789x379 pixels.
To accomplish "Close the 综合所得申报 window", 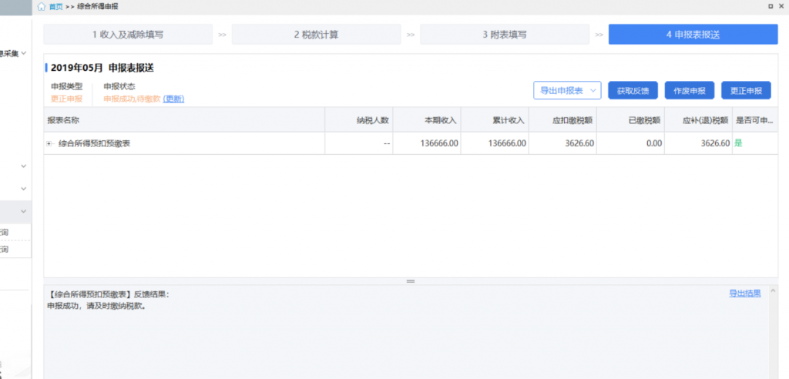I will click(x=782, y=6).
